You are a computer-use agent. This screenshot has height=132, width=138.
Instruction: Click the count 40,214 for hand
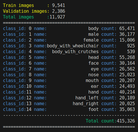click(127, 92)
